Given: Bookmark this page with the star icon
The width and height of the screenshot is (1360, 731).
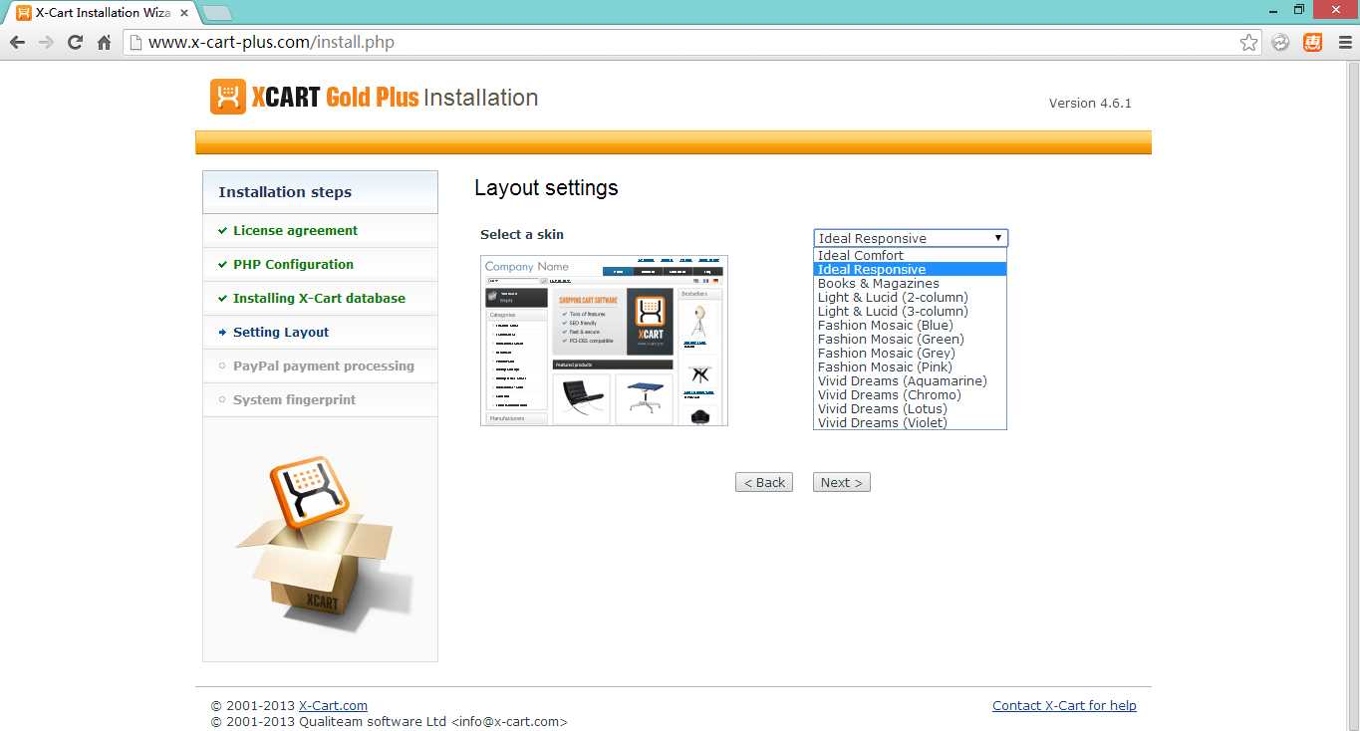Looking at the screenshot, I should click(1248, 43).
